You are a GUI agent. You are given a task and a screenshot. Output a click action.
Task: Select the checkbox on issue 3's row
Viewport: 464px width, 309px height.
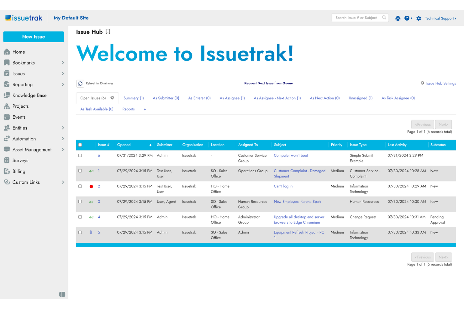coord(80,202)
